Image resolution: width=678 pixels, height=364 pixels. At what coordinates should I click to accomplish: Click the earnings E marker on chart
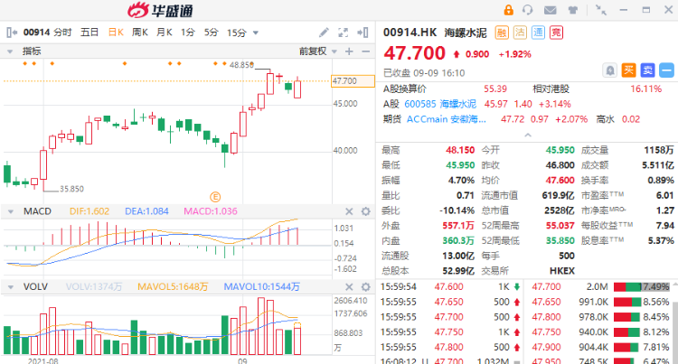click(x=215, y=197)
